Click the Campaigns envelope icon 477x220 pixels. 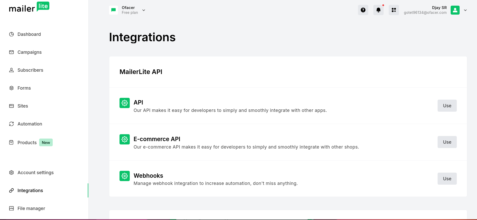click(x=12, y=52)
